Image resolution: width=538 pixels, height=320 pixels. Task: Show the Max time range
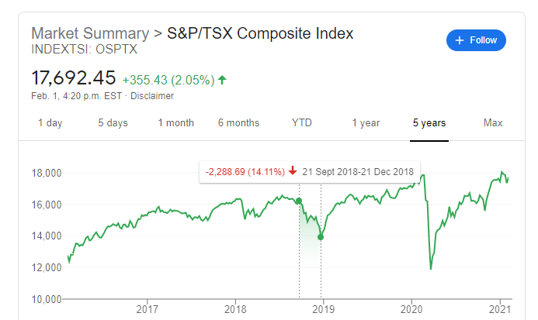pos(493,122)
